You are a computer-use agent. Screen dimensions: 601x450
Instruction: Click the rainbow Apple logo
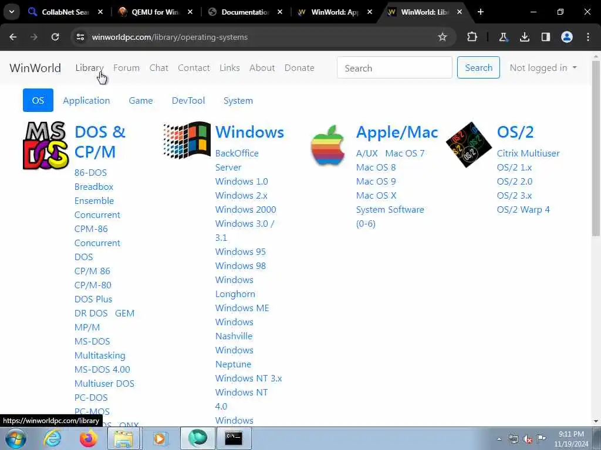tap(327, 145)
